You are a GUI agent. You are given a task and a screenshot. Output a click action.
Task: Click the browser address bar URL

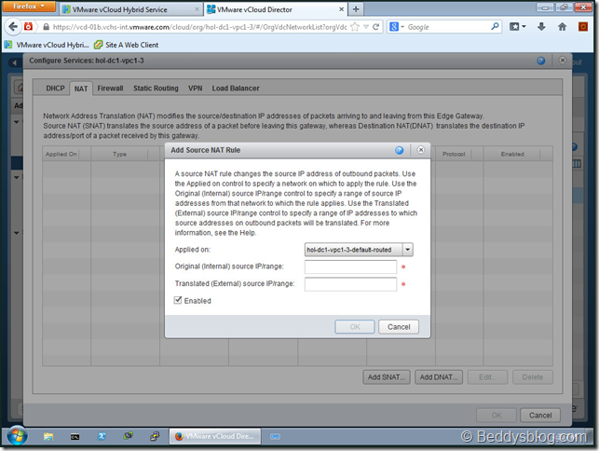tap(199, 27)
